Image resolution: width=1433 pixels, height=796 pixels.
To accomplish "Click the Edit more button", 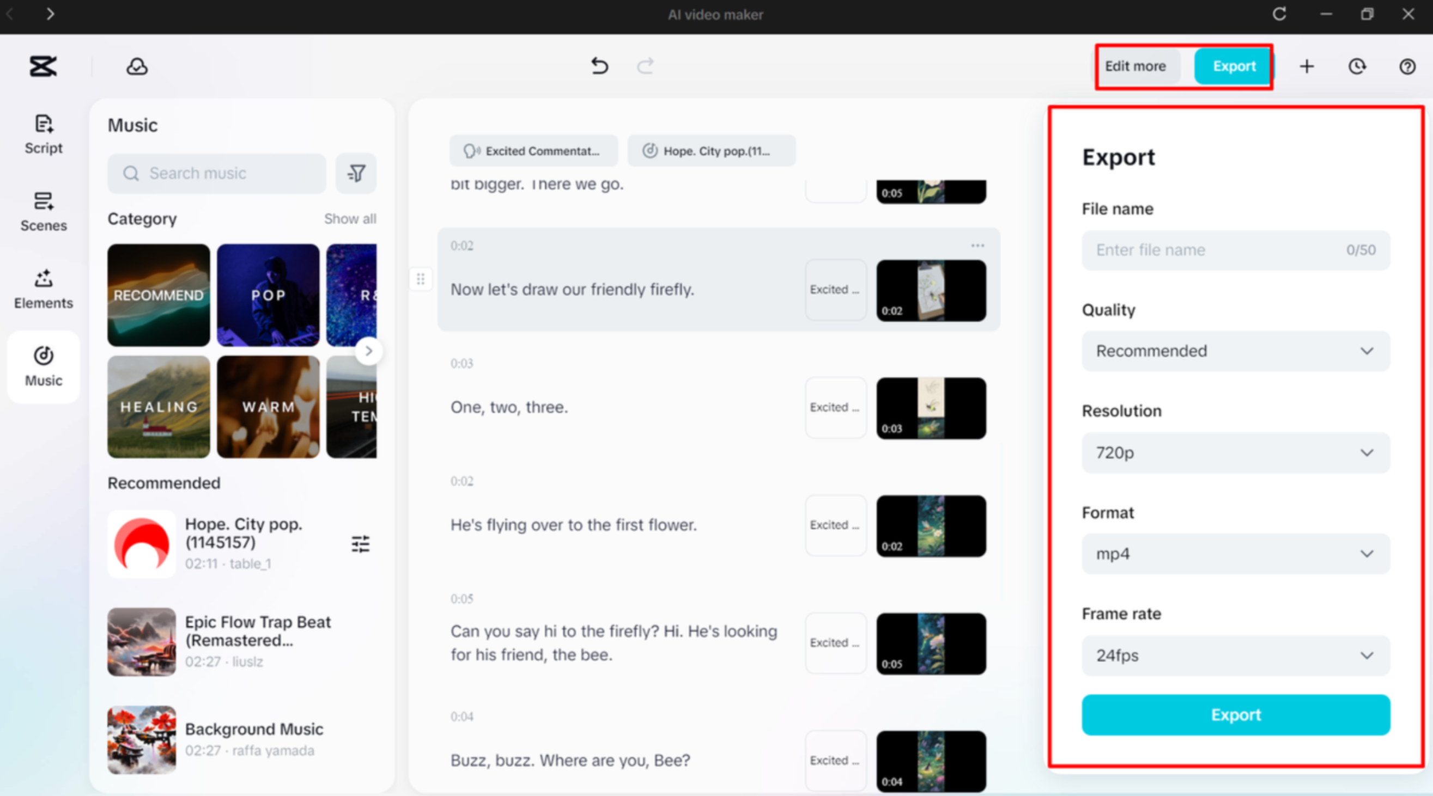I will 1135,66.
